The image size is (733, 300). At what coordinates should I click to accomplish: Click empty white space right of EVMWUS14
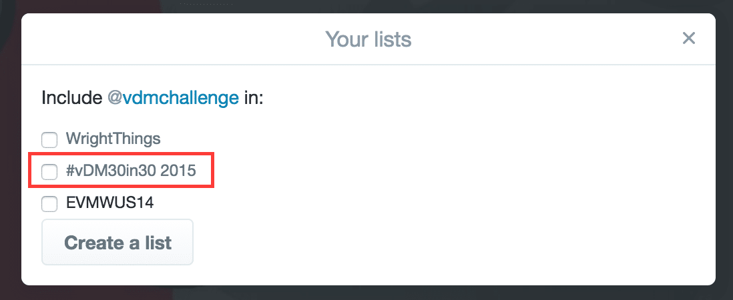click(401, 203)
